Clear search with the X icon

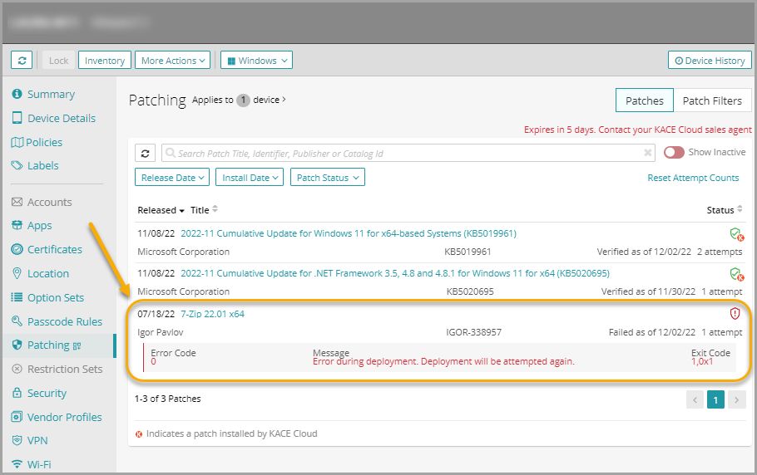point(648,154)
